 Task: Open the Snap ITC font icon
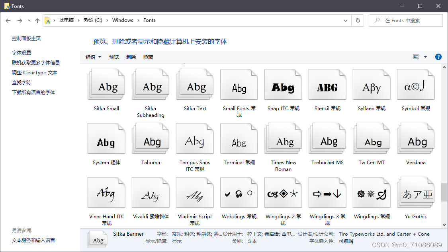[x=283, y=85]
